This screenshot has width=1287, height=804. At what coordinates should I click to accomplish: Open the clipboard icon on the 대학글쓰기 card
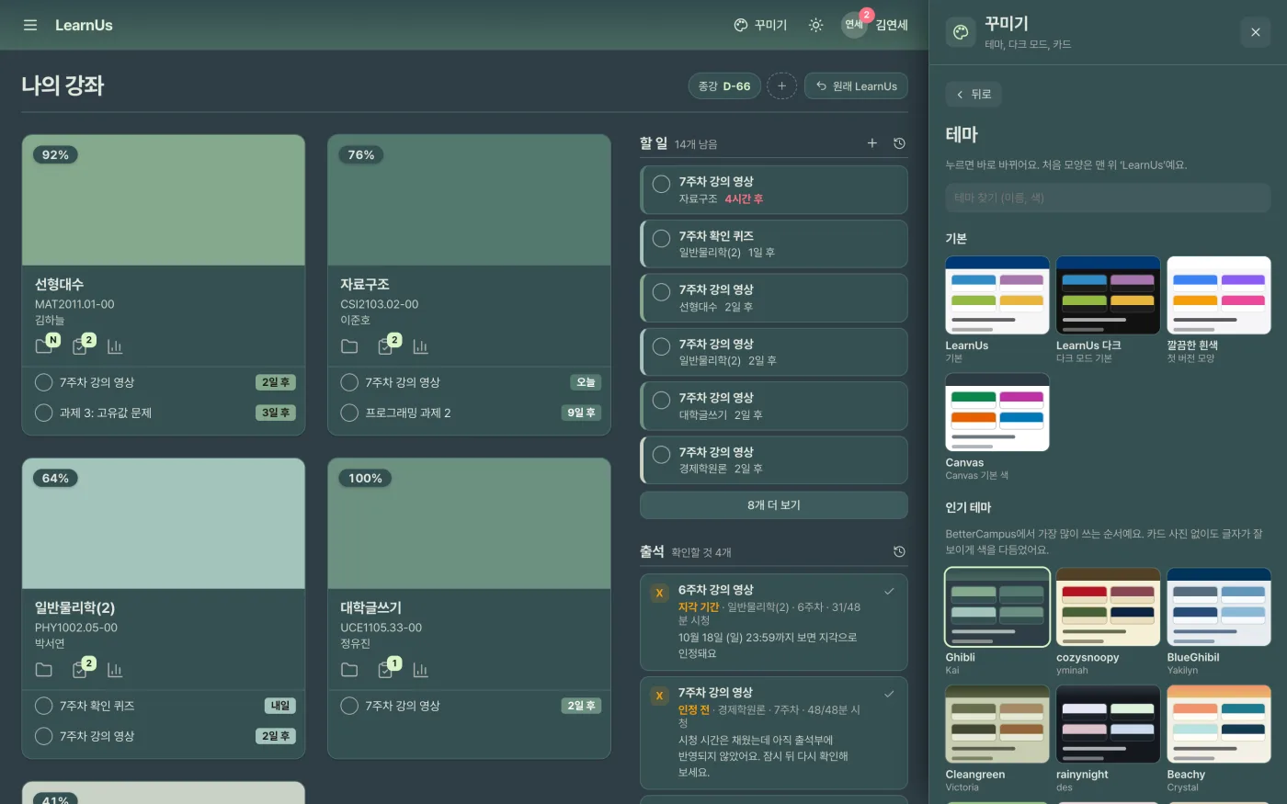(x=385, y=670)
